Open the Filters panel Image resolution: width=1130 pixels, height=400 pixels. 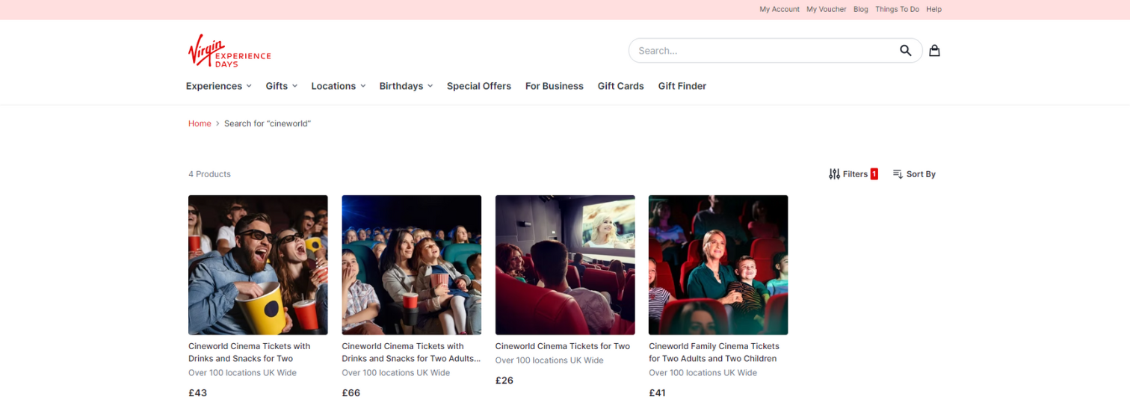(853, 174)
